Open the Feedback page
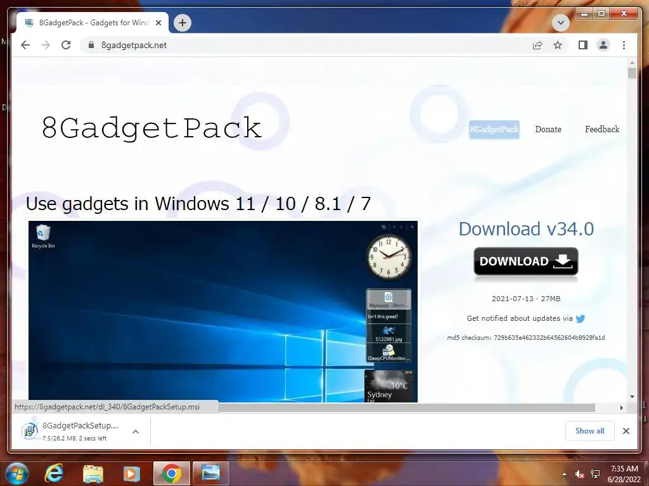The width and height of the screenshot is (649, 486). (602, 129)
